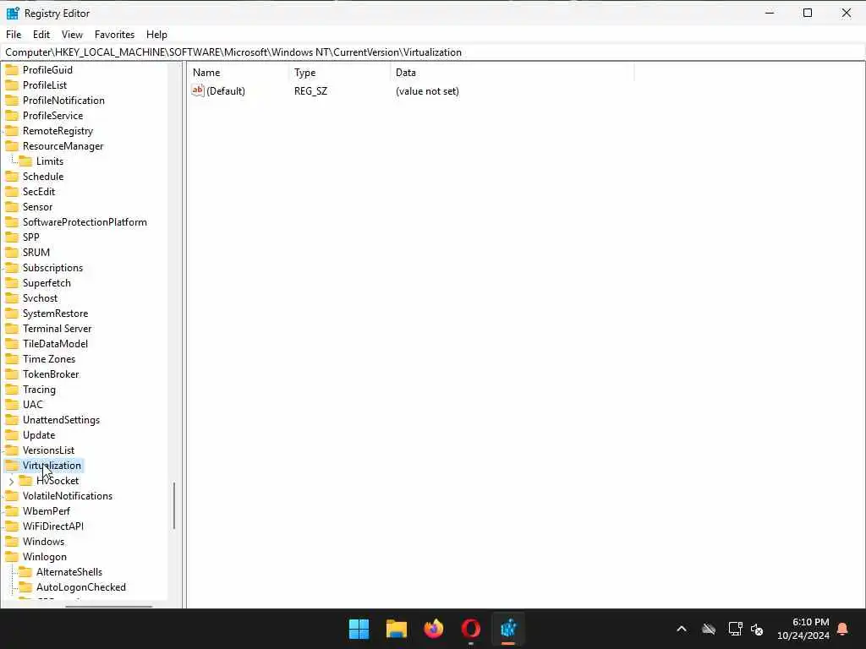Image resolution: width=866 pixels, height=649 pixels.
Task: Open the File menu
Action: [14, 34]
